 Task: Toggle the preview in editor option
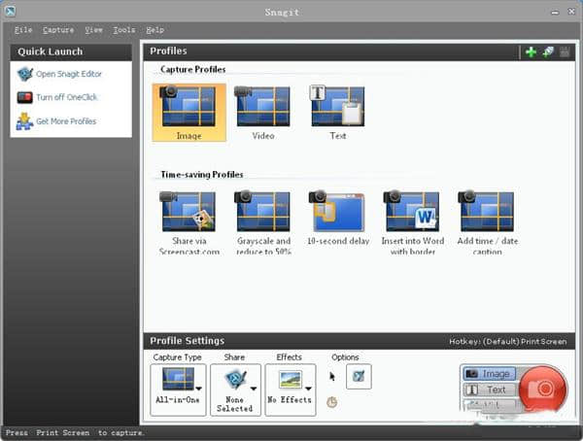pyautogui.click(x=359, y=377)
